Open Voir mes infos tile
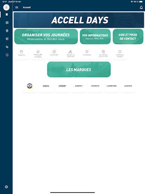Screen dimensions: 145x194 (103, 54)
